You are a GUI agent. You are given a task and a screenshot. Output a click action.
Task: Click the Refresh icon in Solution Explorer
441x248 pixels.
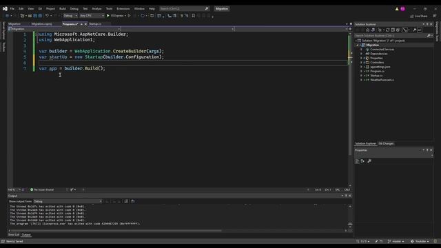(x=387, y=30)
